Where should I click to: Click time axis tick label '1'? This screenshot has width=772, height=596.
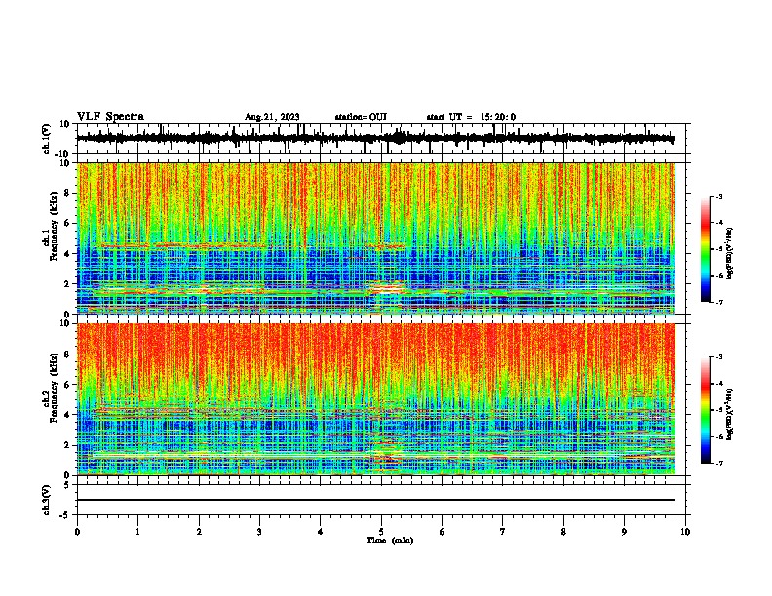click(x=137, y=532)
